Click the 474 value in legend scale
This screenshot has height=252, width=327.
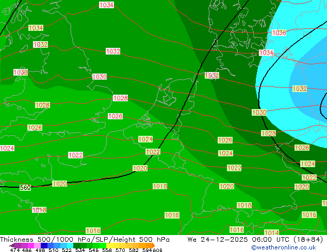coord(15,250)
